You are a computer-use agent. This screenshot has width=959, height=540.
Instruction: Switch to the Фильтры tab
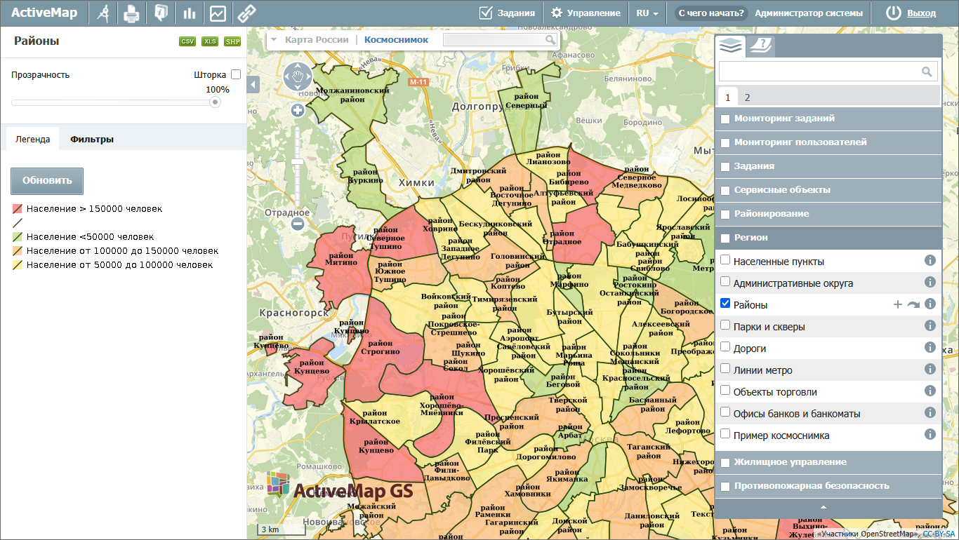pyautogui.click(x=92, y=139)
